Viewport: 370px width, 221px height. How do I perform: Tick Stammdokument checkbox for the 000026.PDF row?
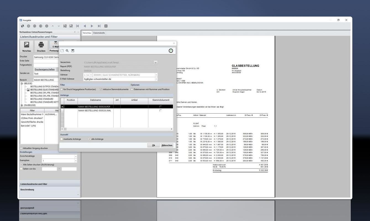[x=161, y=107]
